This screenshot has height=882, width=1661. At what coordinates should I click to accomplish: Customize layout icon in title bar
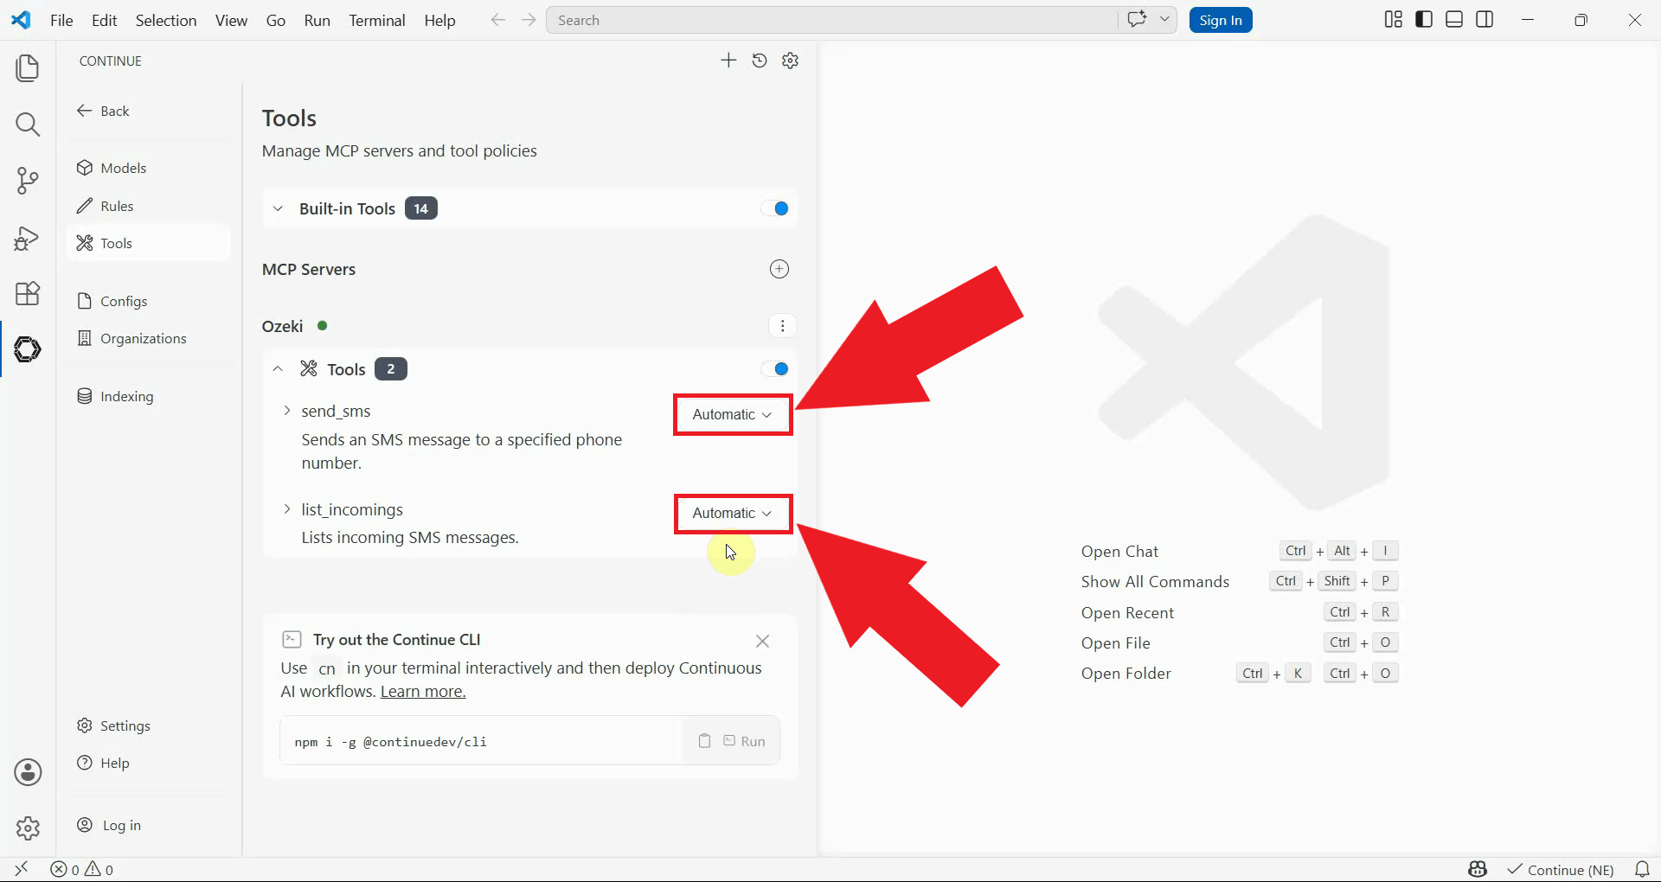(1393, 20)
